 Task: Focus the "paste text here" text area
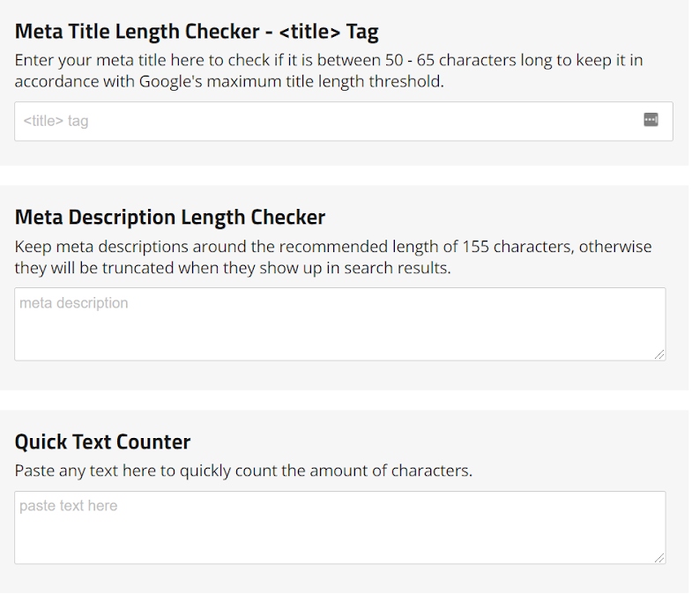(340, 528)
